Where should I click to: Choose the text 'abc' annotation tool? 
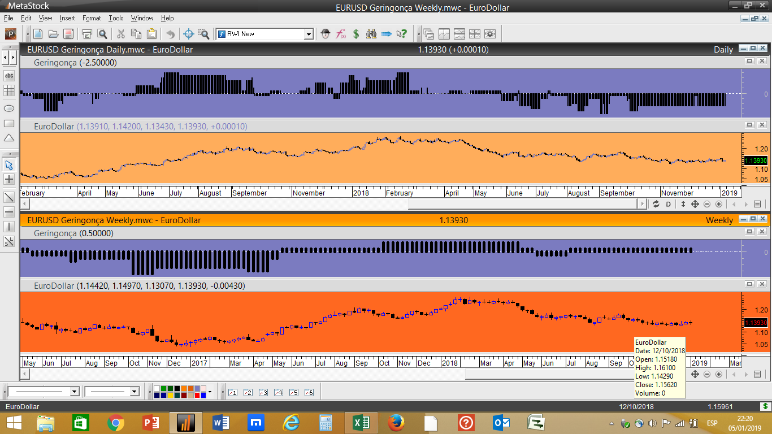[9, 75]
